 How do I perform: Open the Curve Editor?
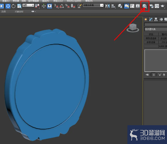click(132, 6)
